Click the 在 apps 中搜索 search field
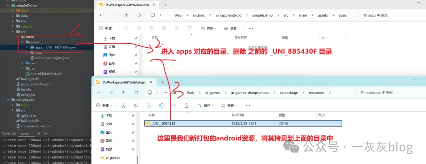Image resolution: width=426 pixels, height=164 pixels. (390, 15)
